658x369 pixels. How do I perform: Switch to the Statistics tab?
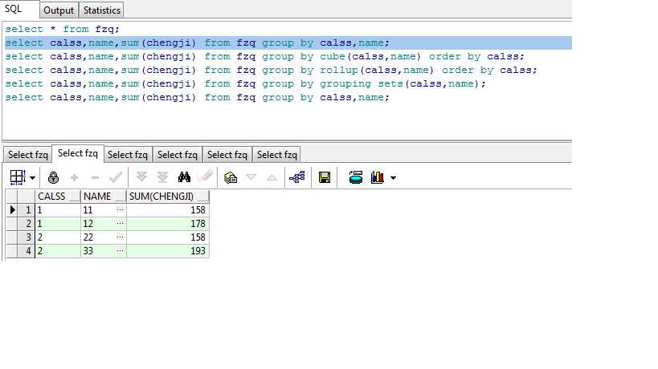coord(102,10)
